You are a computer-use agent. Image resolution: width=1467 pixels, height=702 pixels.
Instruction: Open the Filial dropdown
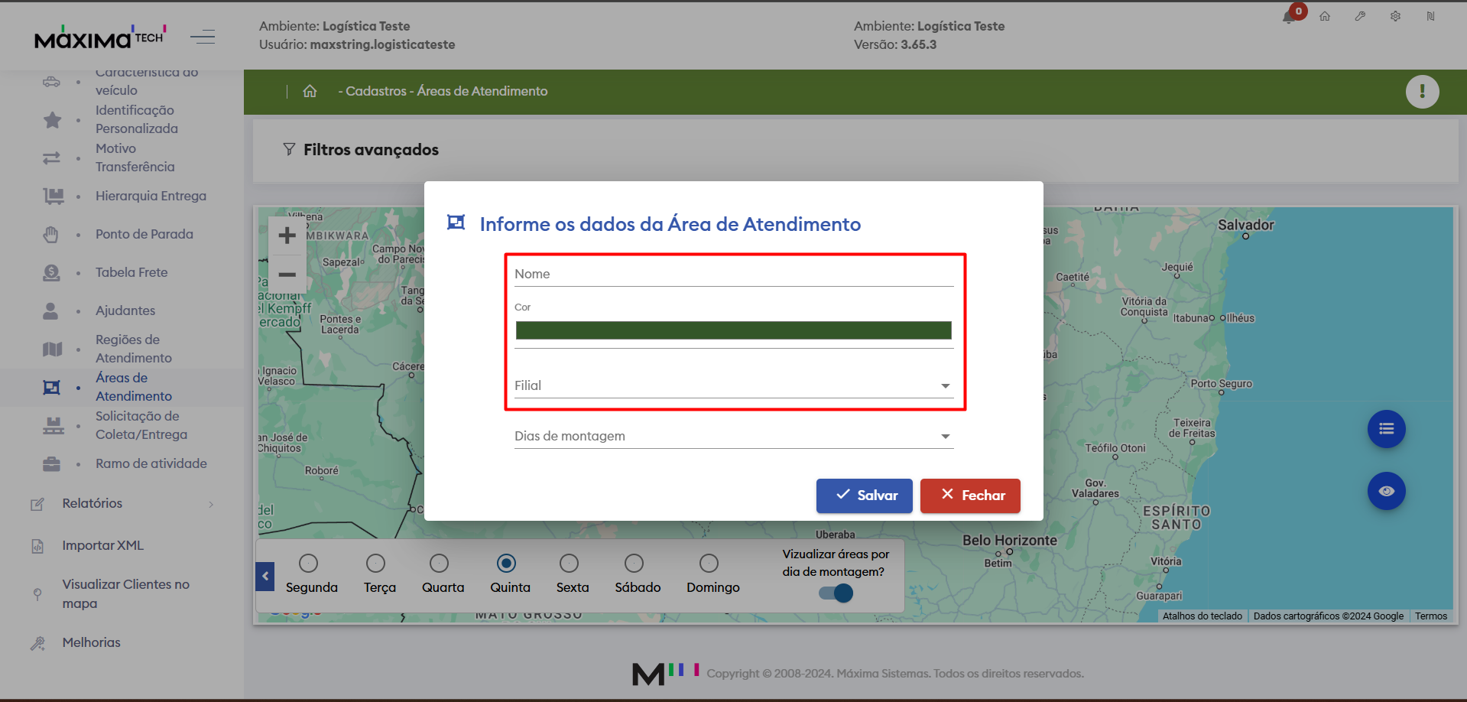(734, 385)
